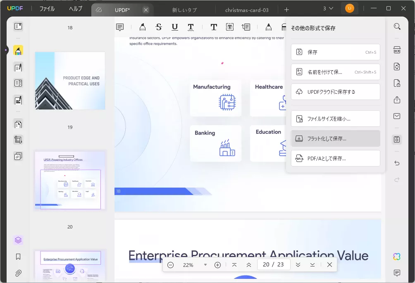Open the convert PDF icon
Screen dimensions: 415x283
pyautogui.click(x=397, y=67)
